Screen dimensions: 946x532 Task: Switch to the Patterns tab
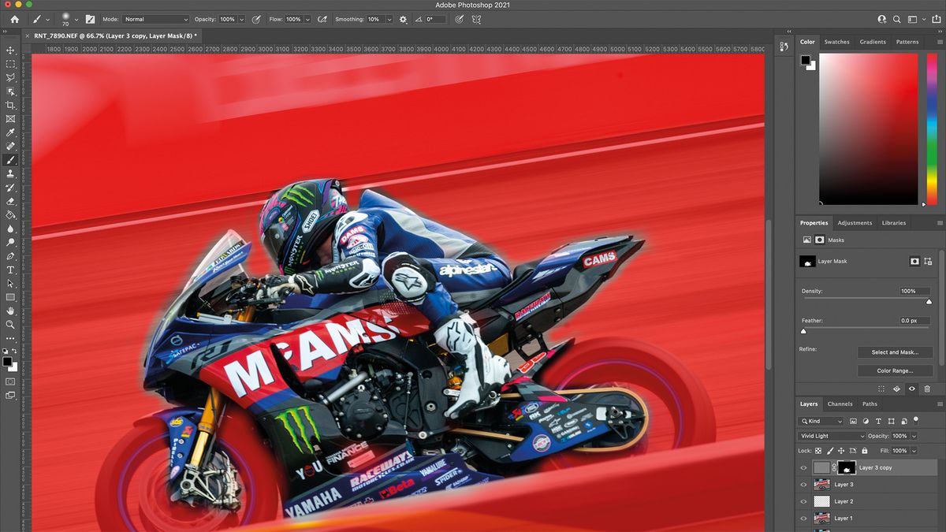coord(907,42)
